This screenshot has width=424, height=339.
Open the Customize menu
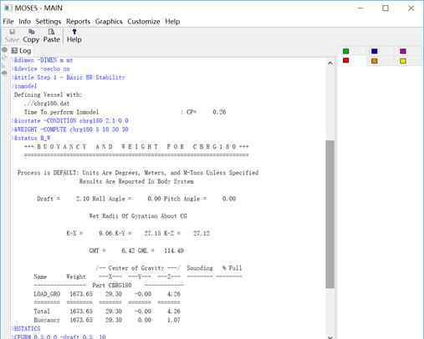pos(144,22)
